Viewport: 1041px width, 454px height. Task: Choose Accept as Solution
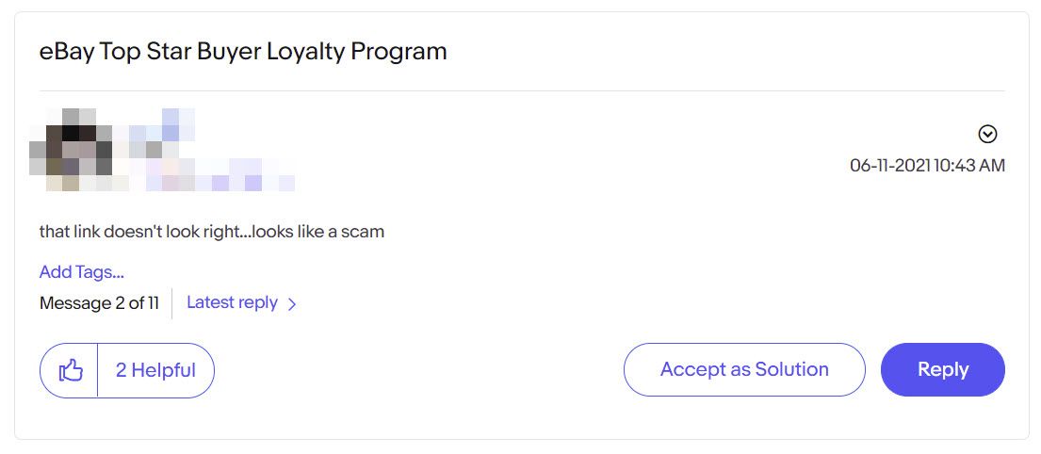pos(744,370)
